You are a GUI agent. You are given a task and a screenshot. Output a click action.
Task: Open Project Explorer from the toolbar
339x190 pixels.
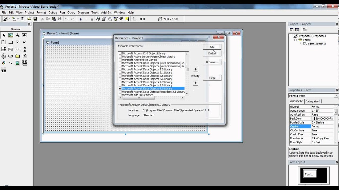point(98,19)
